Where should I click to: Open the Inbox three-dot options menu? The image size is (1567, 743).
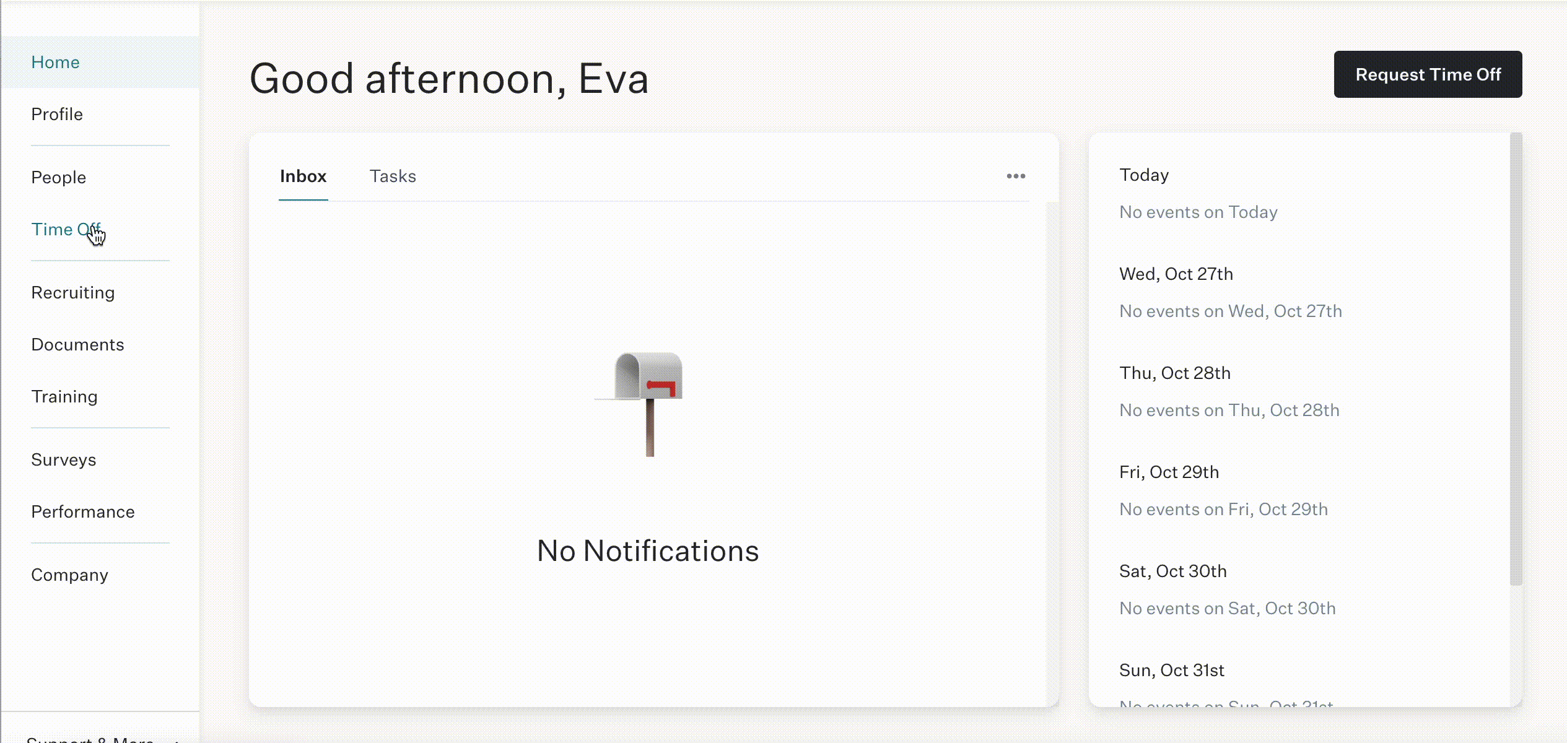pos(1016,176)
